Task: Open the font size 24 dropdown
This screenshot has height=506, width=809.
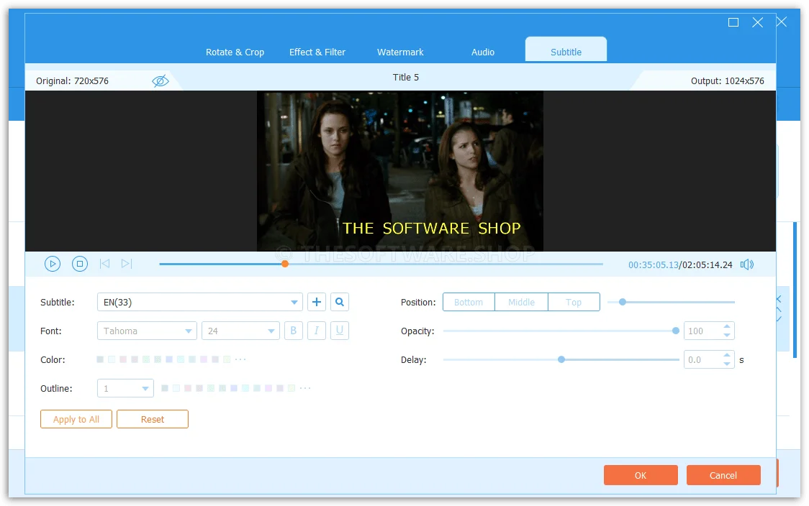Action: click(x=240, y=331)
